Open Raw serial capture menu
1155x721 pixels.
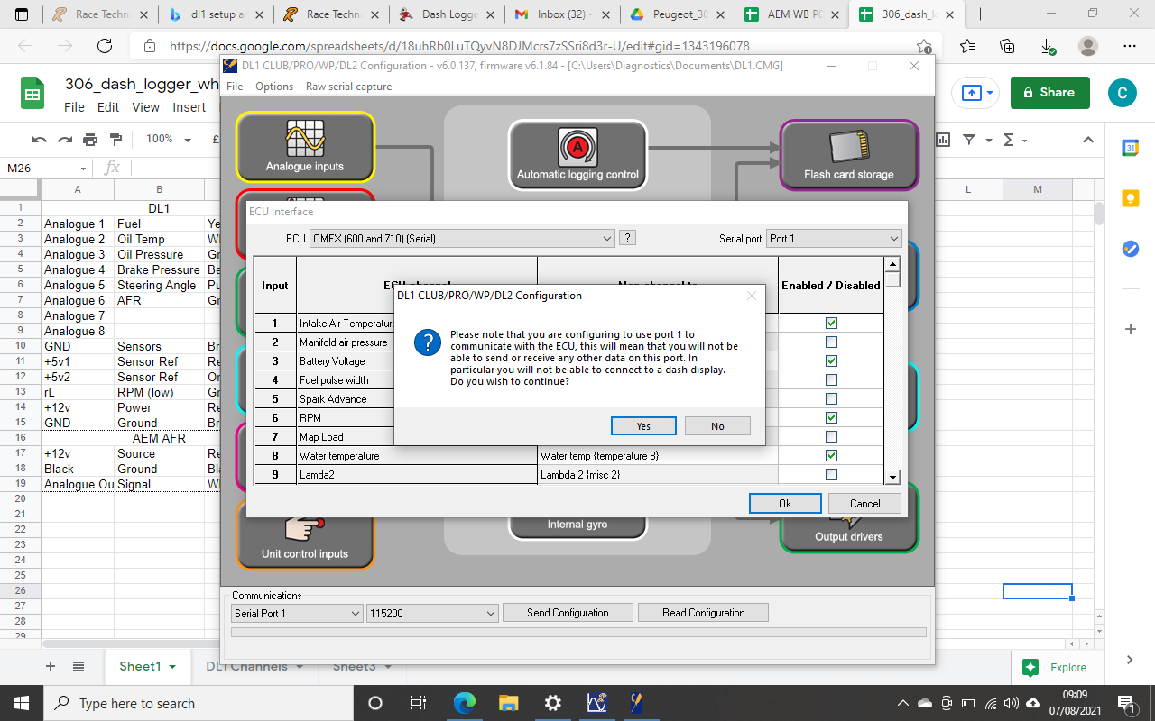pos(348,87)
